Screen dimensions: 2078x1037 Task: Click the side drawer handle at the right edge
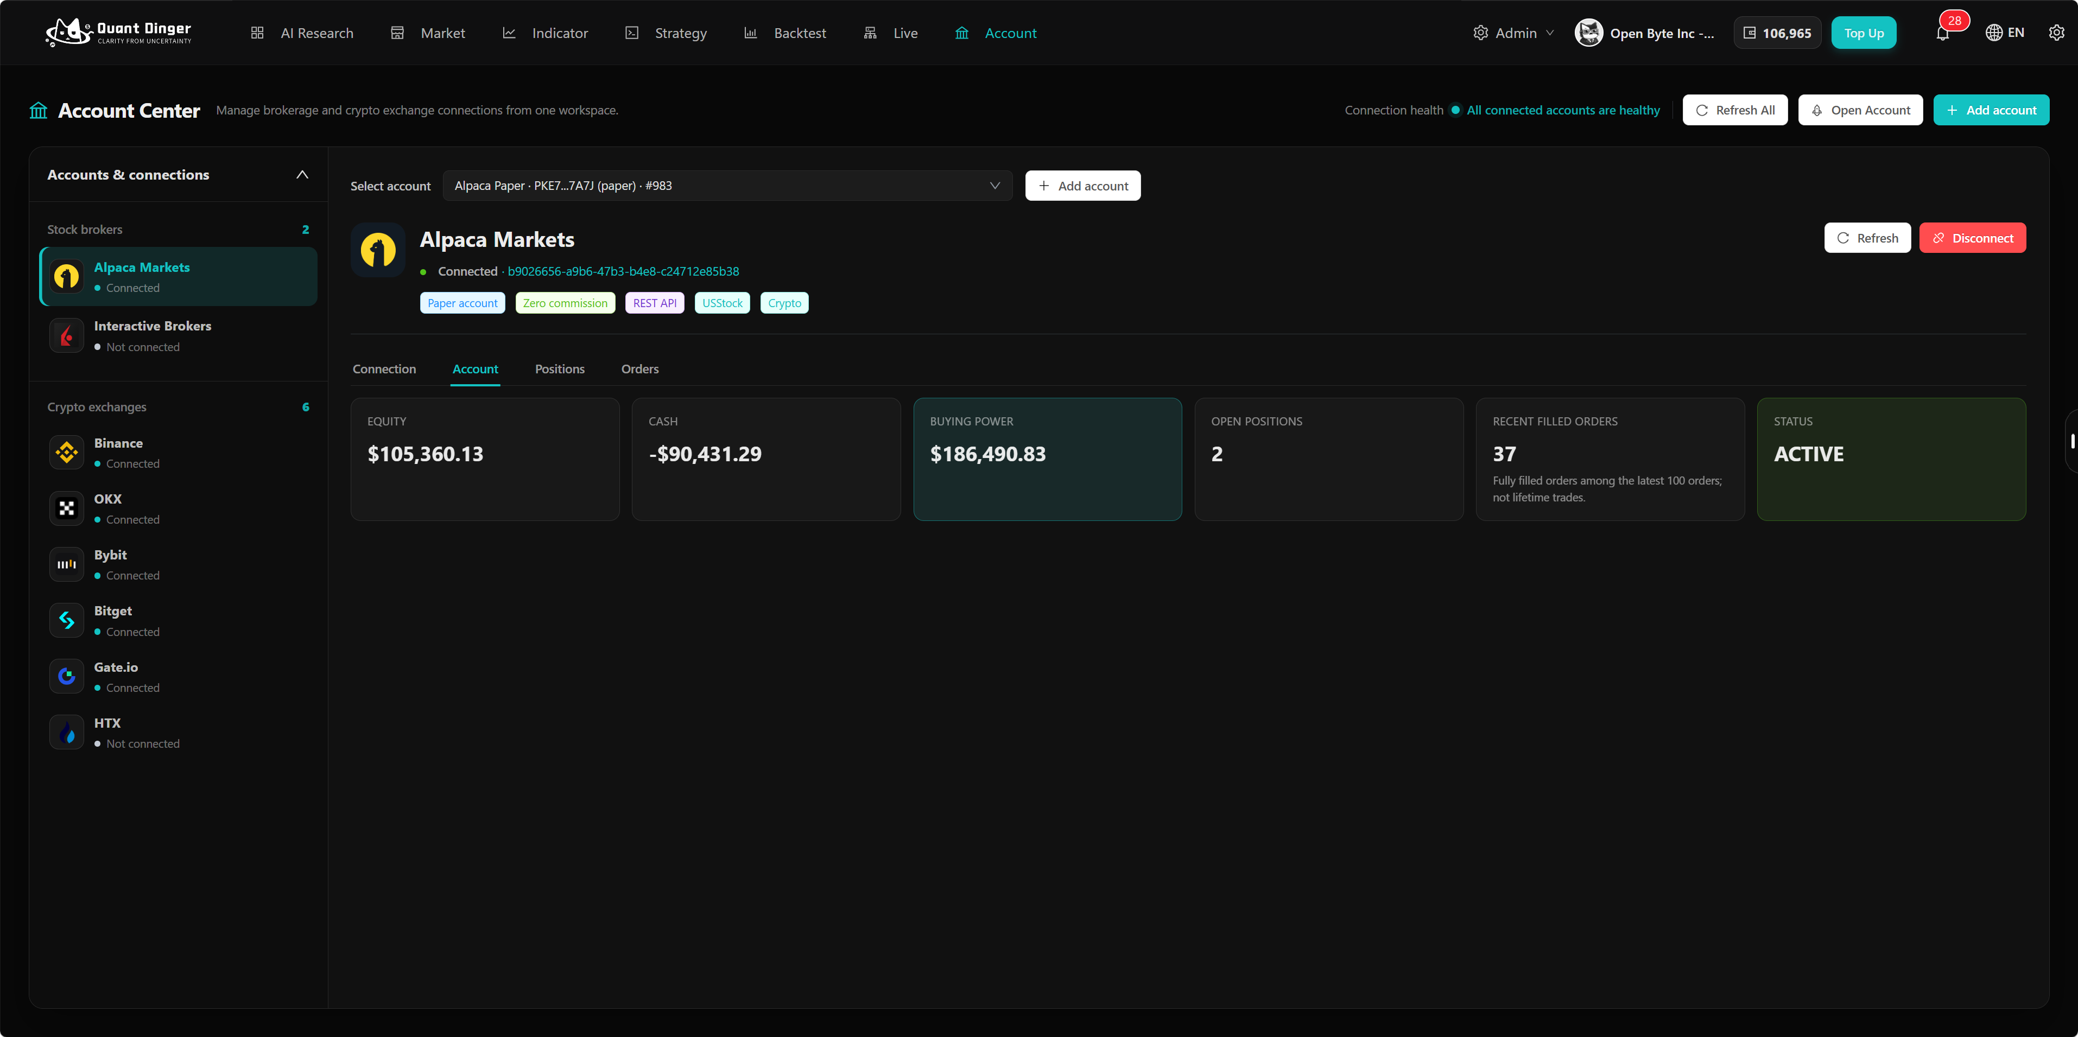(x=2071, y=441)
